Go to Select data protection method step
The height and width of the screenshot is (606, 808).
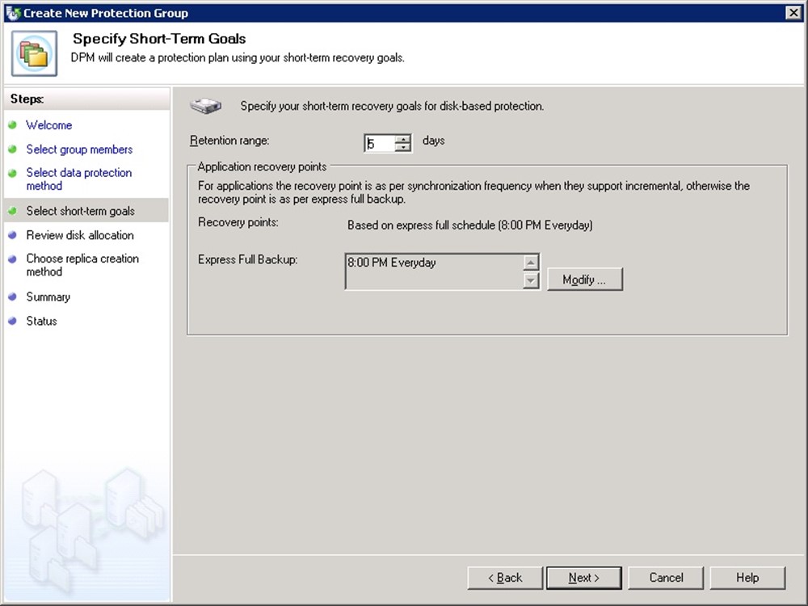pyautogui.click(x=78, y=179)
